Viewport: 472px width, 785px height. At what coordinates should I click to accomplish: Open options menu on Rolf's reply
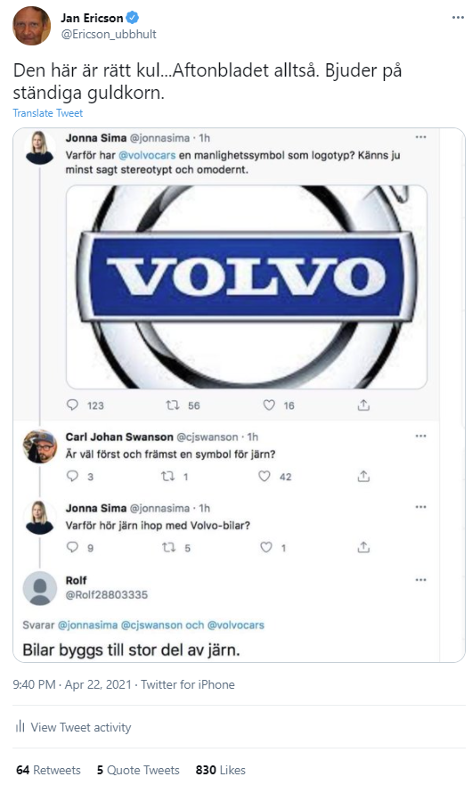pyautogui.click(x=420, y=580)
